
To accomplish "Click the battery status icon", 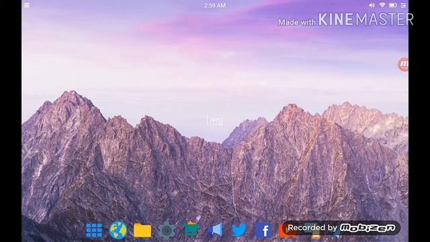I will click(x=392, y=5).
